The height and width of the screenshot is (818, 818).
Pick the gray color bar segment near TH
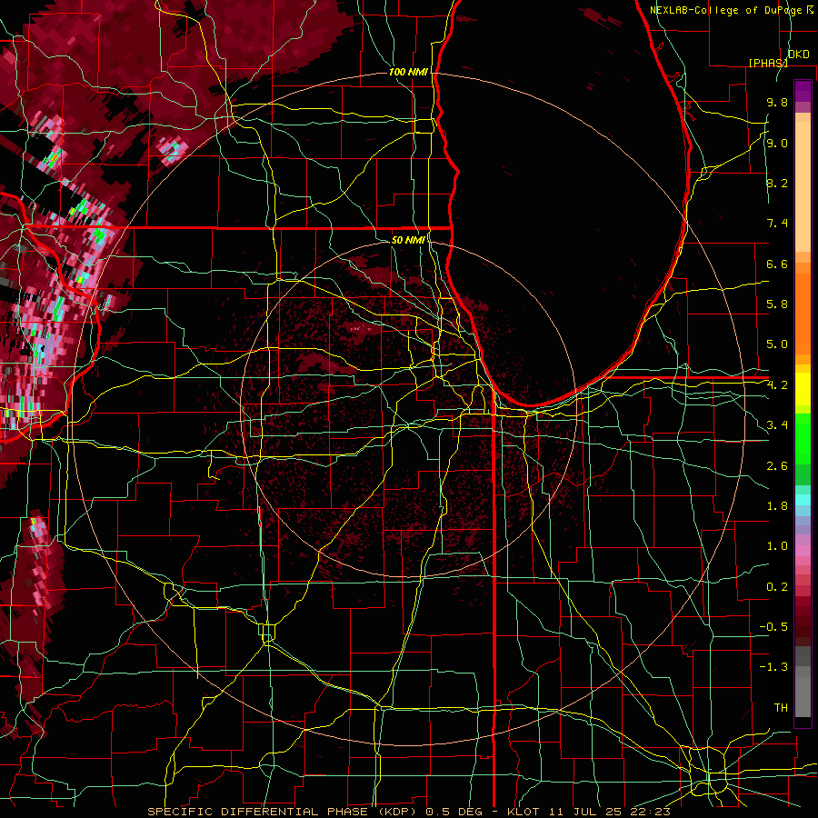click(x=803, y=697)
